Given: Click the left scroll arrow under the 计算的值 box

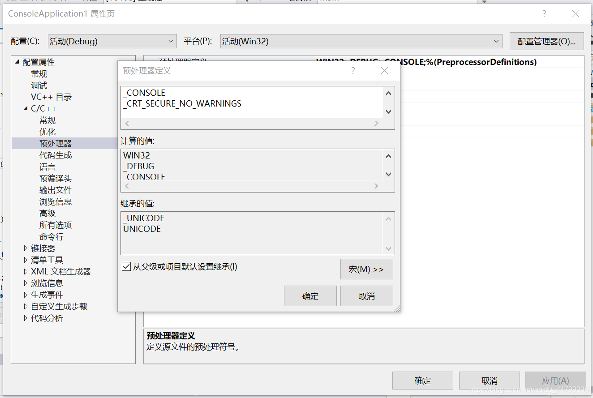Looking at the screenshot, I should click(x=126, y=186).
